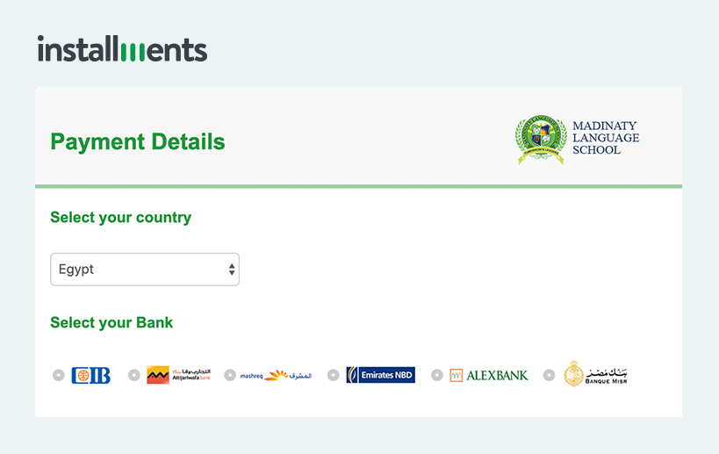Screen dimensions: 719x454
Task: Select the Mashreq radio button
Action: point(230,375)
